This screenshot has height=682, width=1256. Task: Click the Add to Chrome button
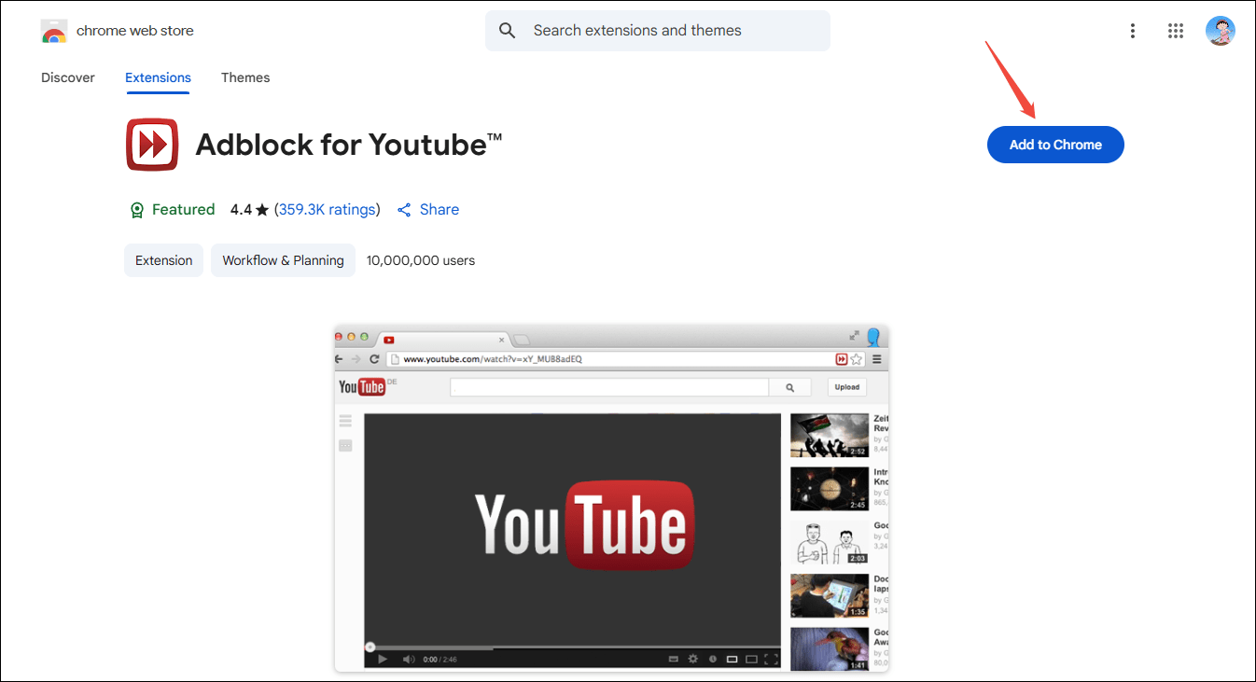1055,145
